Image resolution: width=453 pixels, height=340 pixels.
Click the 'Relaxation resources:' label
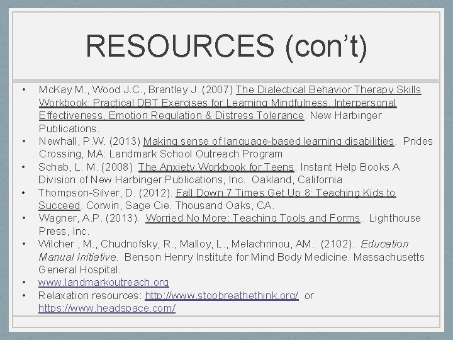pos(90,295)
